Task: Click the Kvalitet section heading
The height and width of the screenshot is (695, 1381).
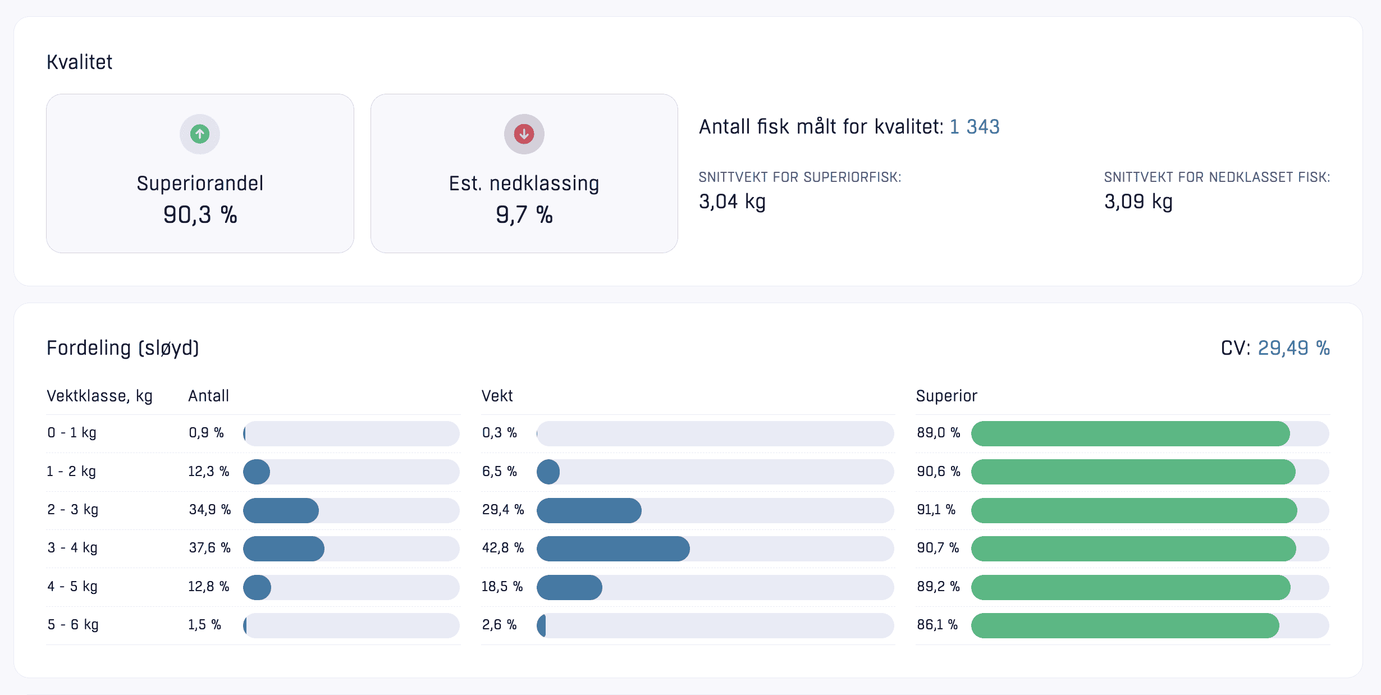Action: click(79, 62)
